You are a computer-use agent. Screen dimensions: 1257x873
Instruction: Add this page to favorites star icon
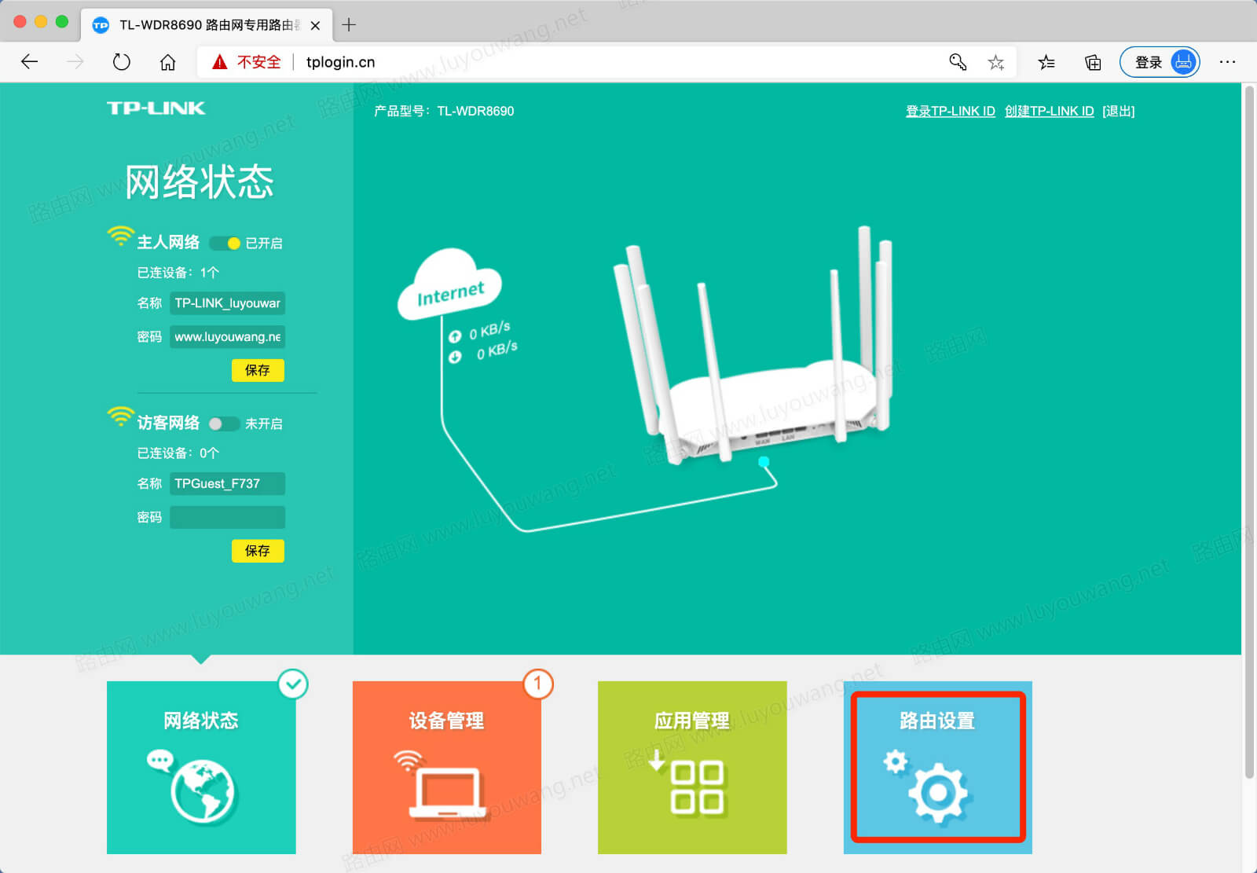point(996,62)
